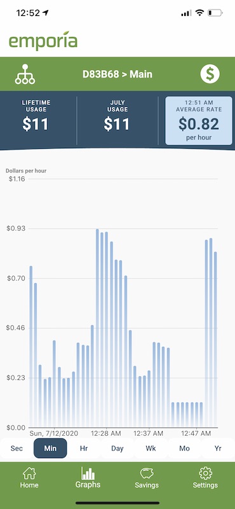The image size is (235, 509).
Task: Select the Yr time scale
Action: coord(218,449)
